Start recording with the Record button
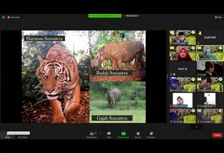Screen dimensions: 224x153 [x=138, y=135]
